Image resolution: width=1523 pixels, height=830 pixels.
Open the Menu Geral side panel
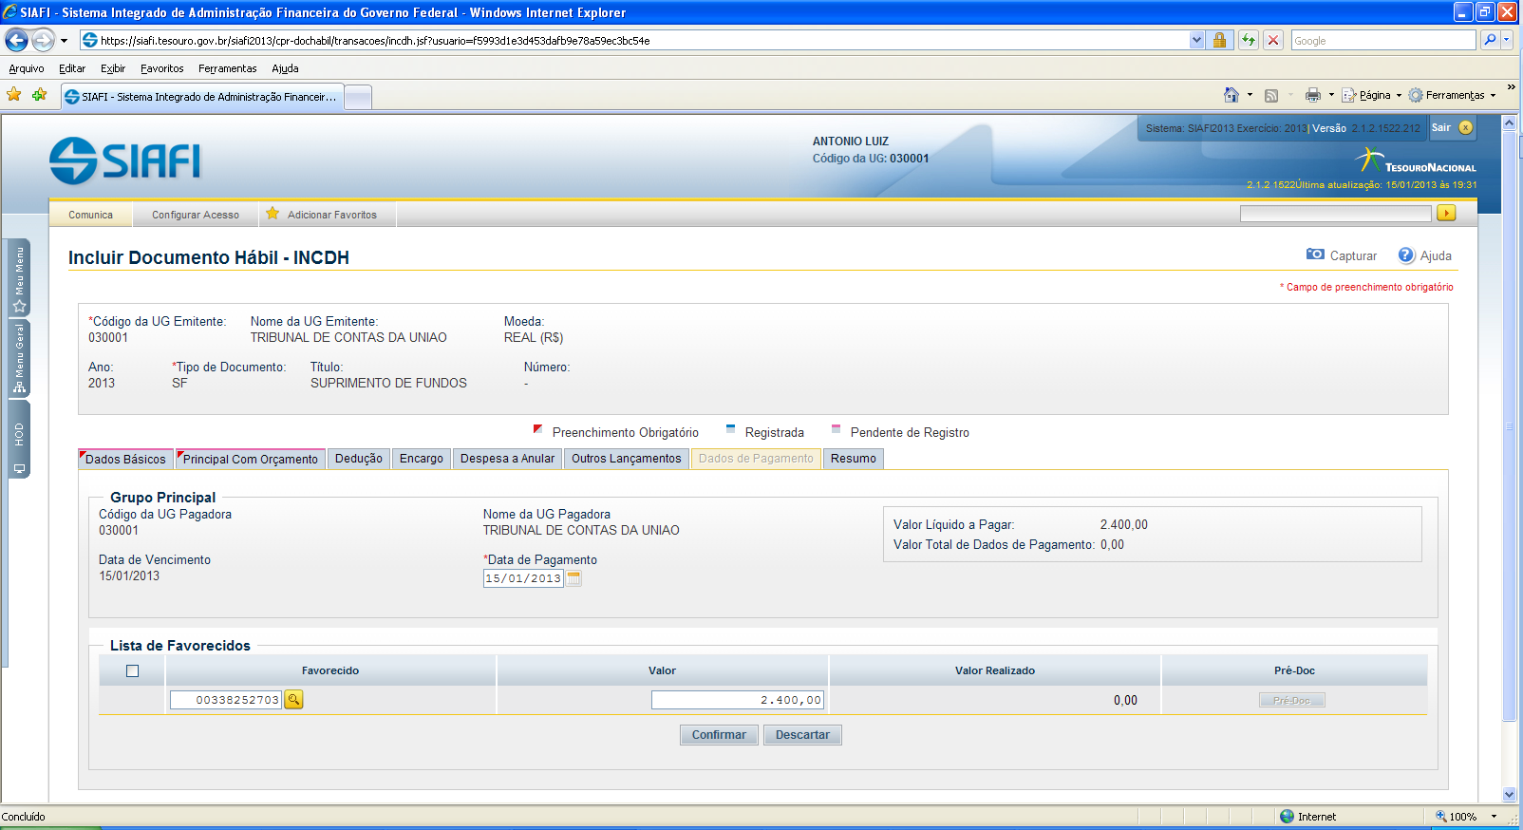19,358
